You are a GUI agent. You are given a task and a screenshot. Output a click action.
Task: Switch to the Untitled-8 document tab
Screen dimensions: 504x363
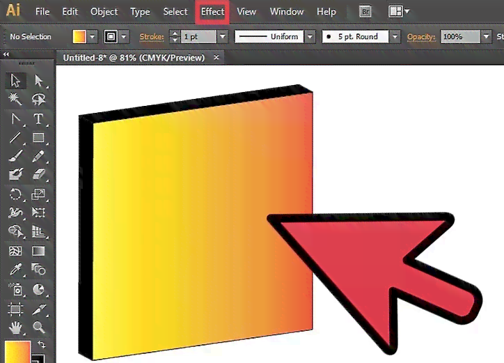(x=134, y=58)
